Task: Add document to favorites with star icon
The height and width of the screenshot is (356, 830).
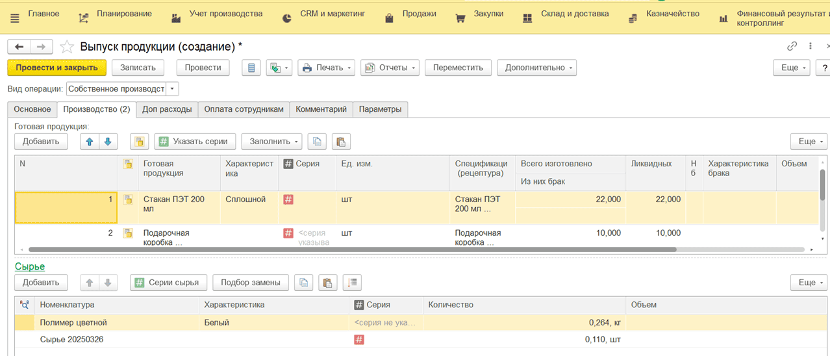Action: click(x=66, y=47)
